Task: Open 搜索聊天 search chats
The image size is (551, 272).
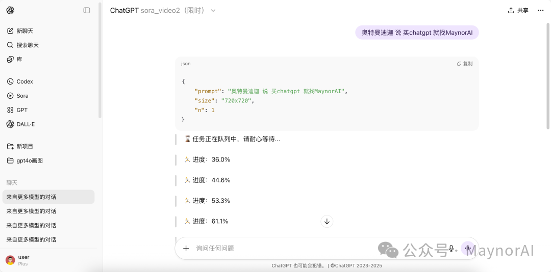Action: [48, 45]
